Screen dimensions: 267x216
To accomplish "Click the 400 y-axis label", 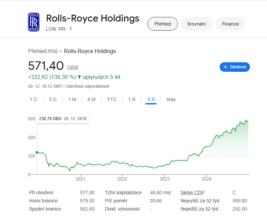I will point(31,137).
